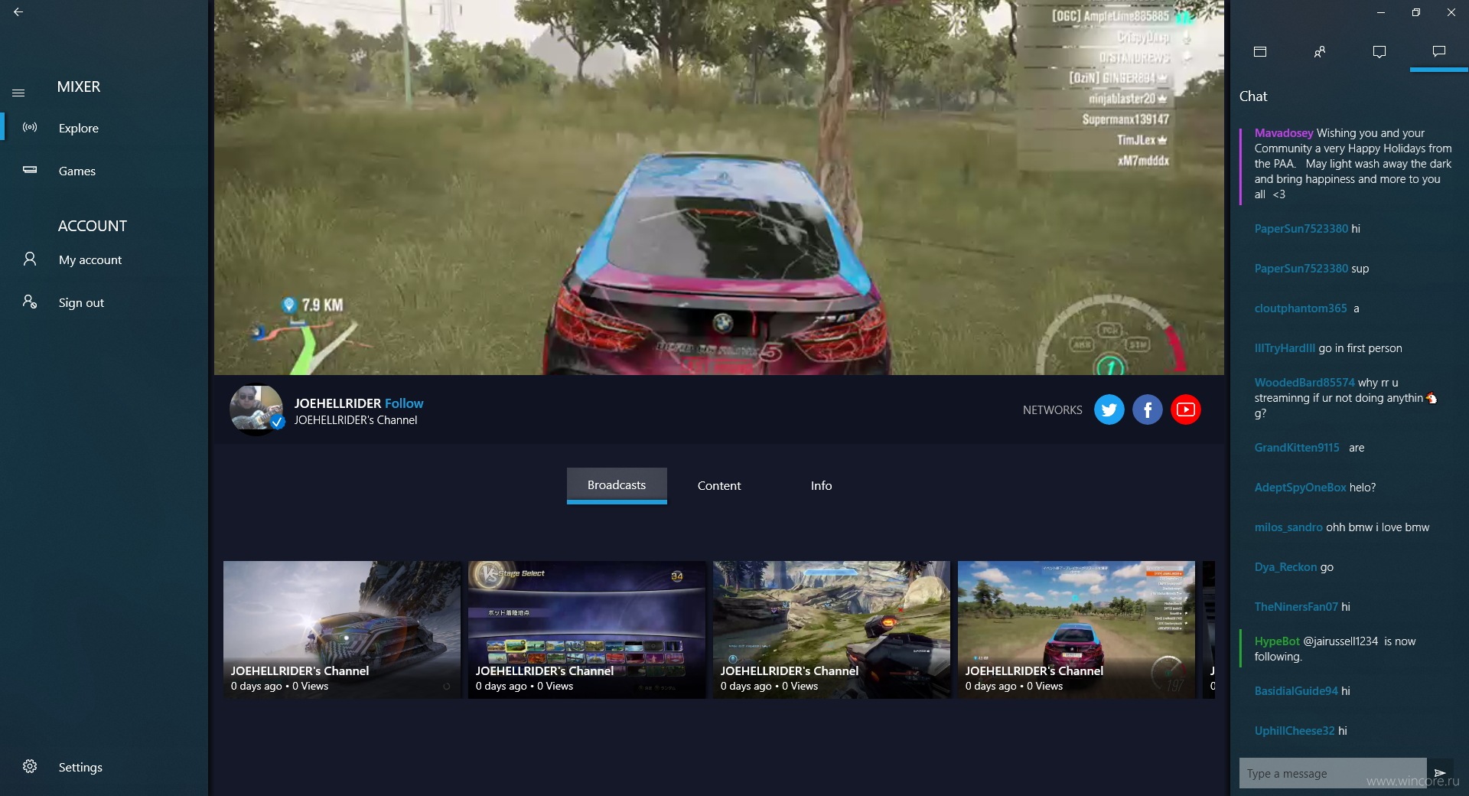
Task: Click HypeBot username in chat
Action: tap(1277, 641)
